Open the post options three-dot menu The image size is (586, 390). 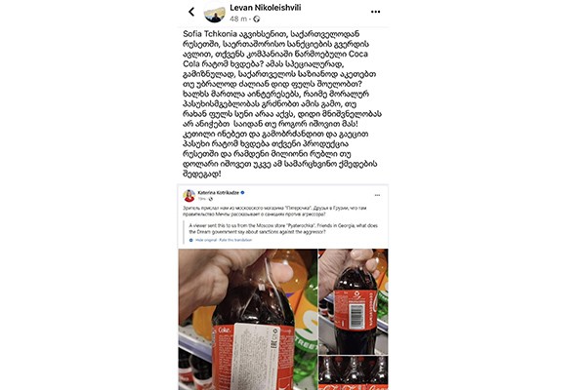tap(375, 12)
